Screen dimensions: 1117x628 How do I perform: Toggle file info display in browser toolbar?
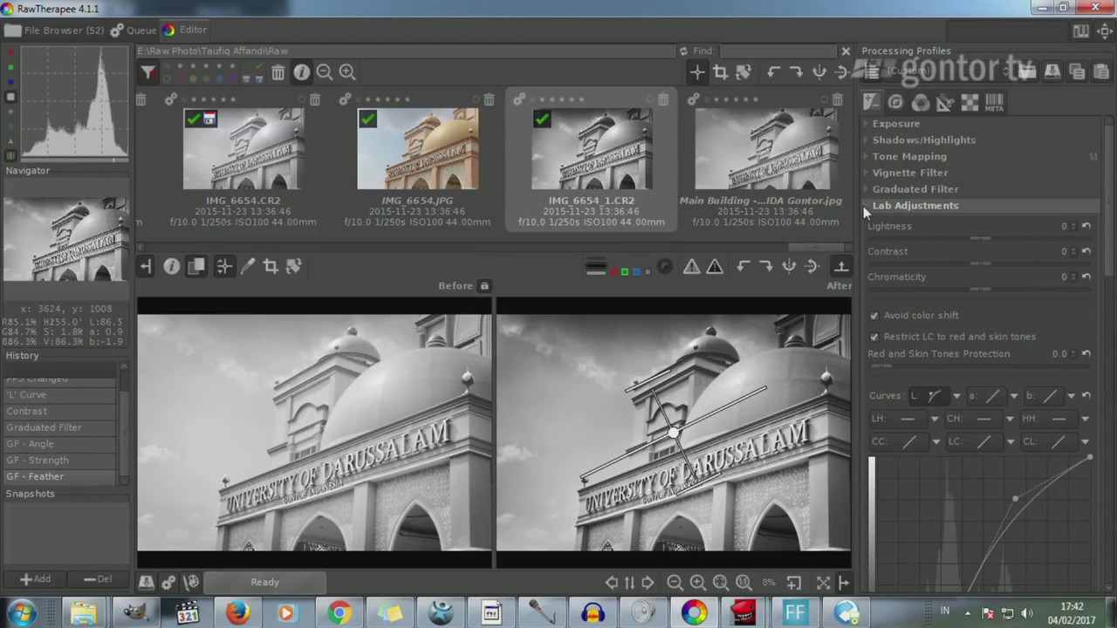pos(301,72)
